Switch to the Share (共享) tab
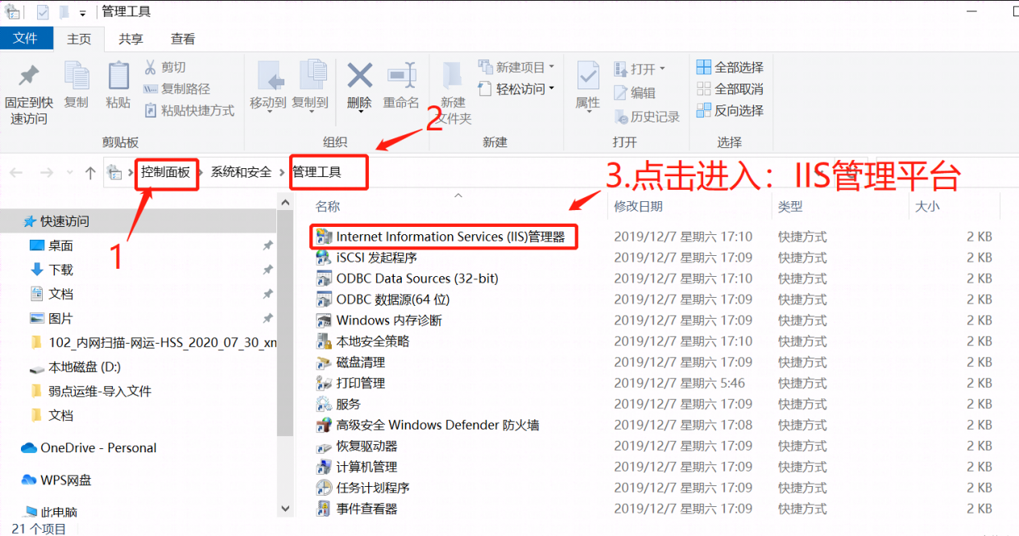 click(130, 39)
